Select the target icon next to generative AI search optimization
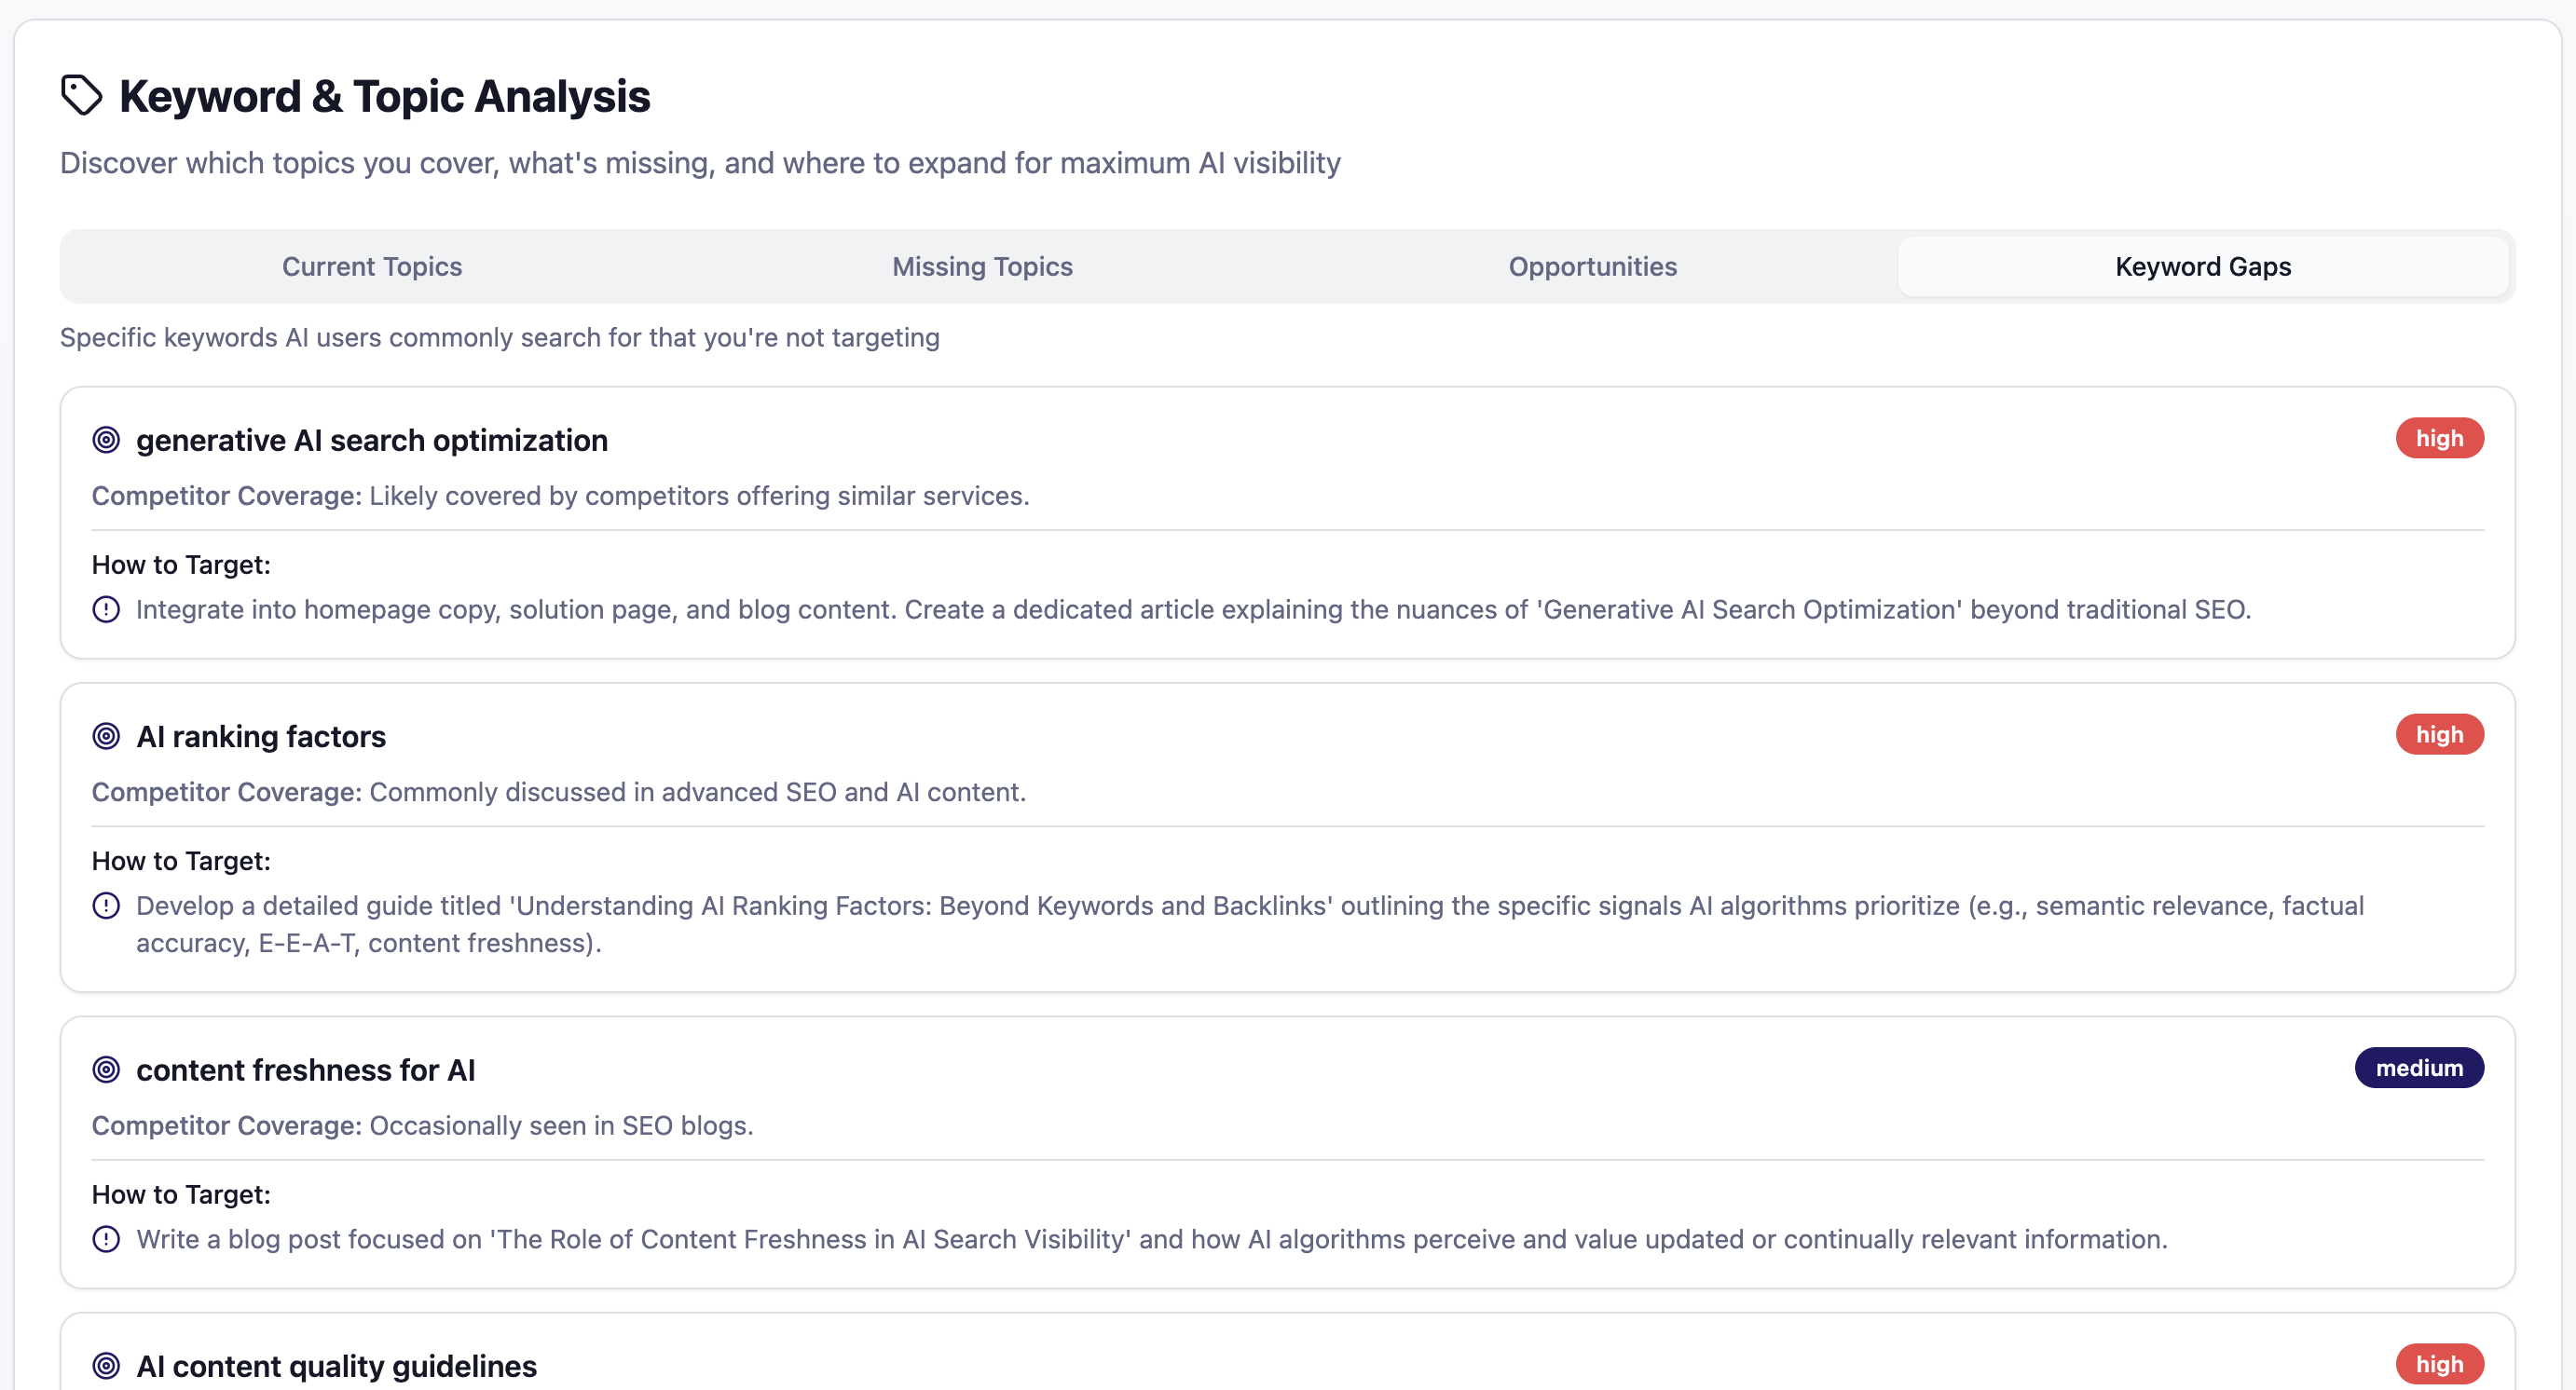Viewport: 2576px width, 1390px height. tap(106, 440)
